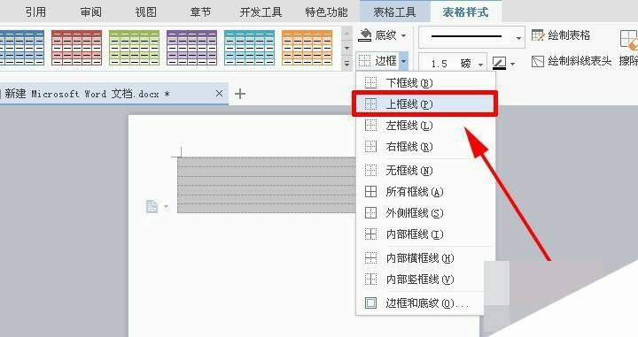The width and height of the screenshot is (638, 337).
Task: Choose 下框线(B) from border menu
Action: coord(425,83)
